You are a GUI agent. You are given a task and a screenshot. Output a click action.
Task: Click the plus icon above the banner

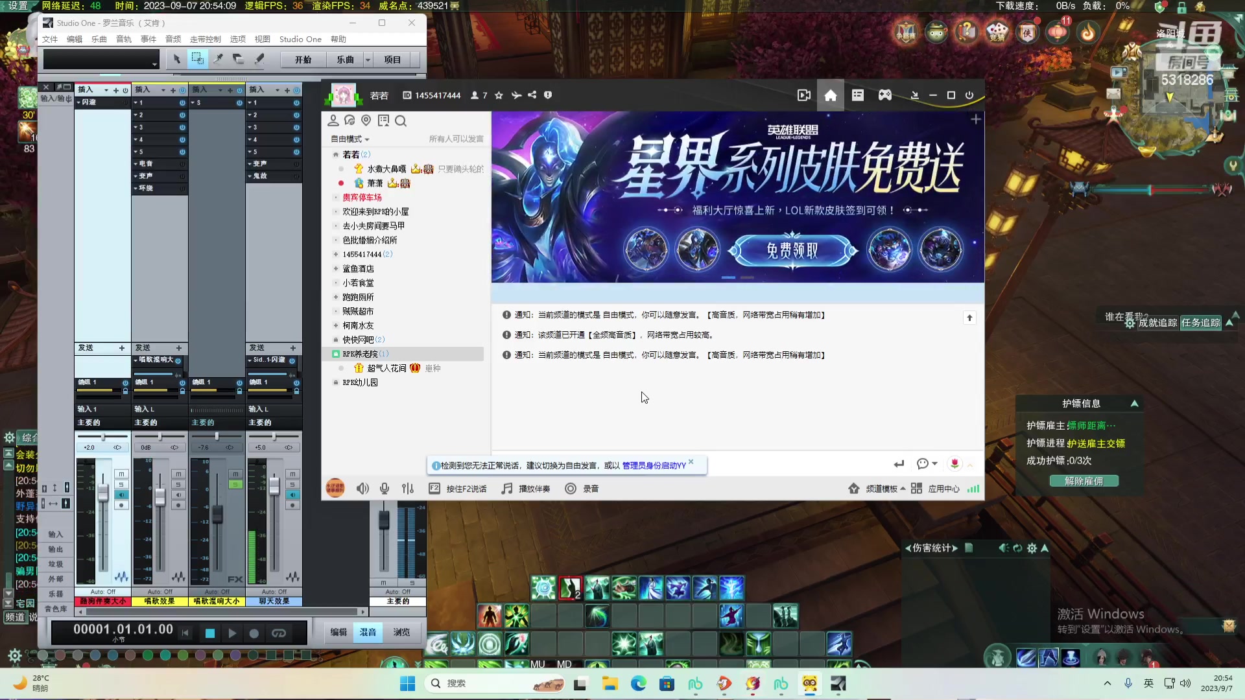point(976,119)
